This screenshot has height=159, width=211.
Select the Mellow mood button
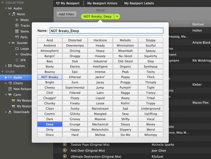click(x=100, y=135)
